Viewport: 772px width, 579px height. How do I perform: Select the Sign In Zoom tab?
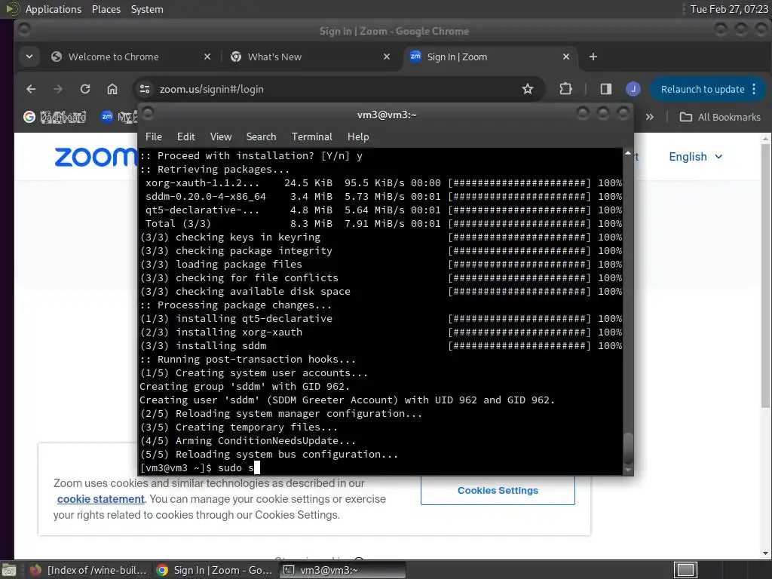pyautogui.click(x=457, y=57)
